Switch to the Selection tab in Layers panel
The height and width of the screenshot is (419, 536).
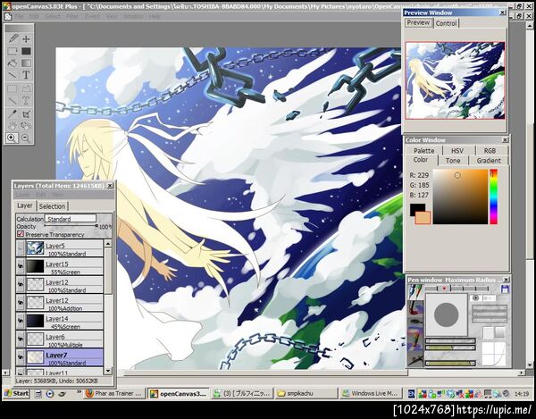pyautogui.click(x=52, y=206)
